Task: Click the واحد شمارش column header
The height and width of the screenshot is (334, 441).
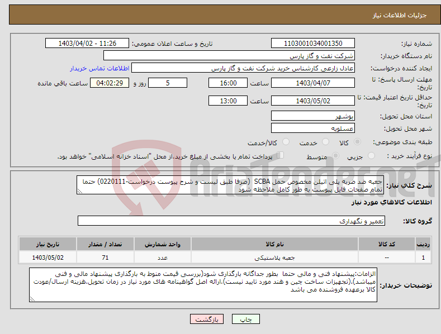Action: pyautogui.click(x=163, y=244)
